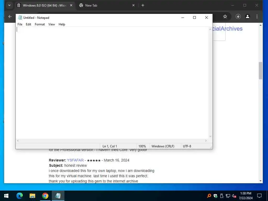Open the clock showing 1:38 PM

(x=245, y=196)
